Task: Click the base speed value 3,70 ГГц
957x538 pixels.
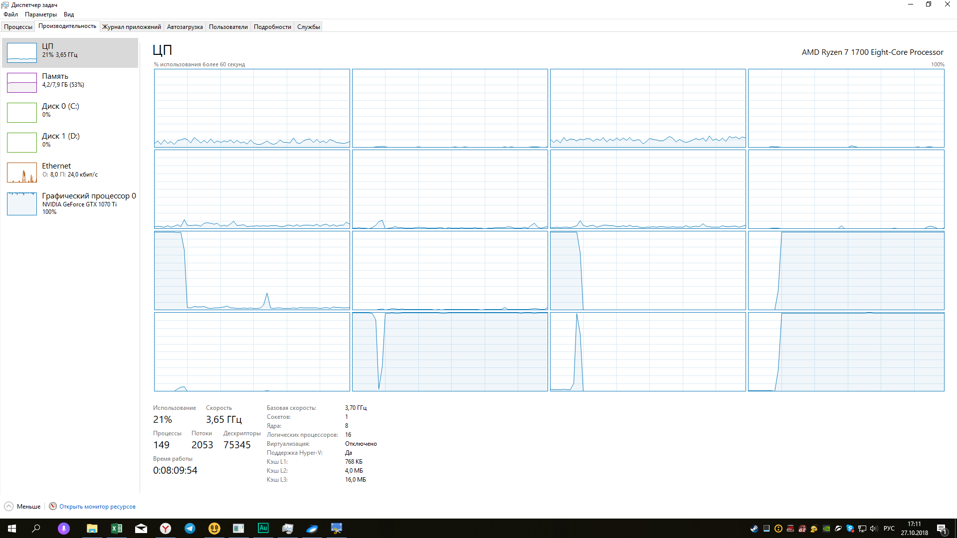Action: tap(356, 408)
